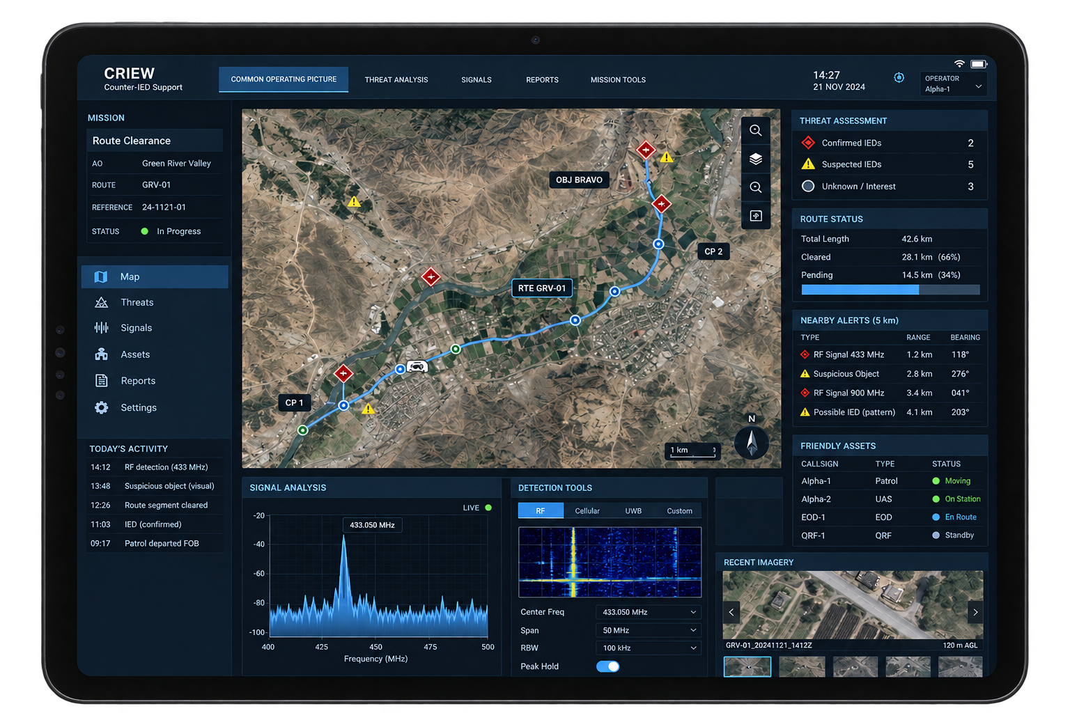This screenshot has height=713, width=1070.
Task: Click the map export icon
Action: [x=755, y=216]
